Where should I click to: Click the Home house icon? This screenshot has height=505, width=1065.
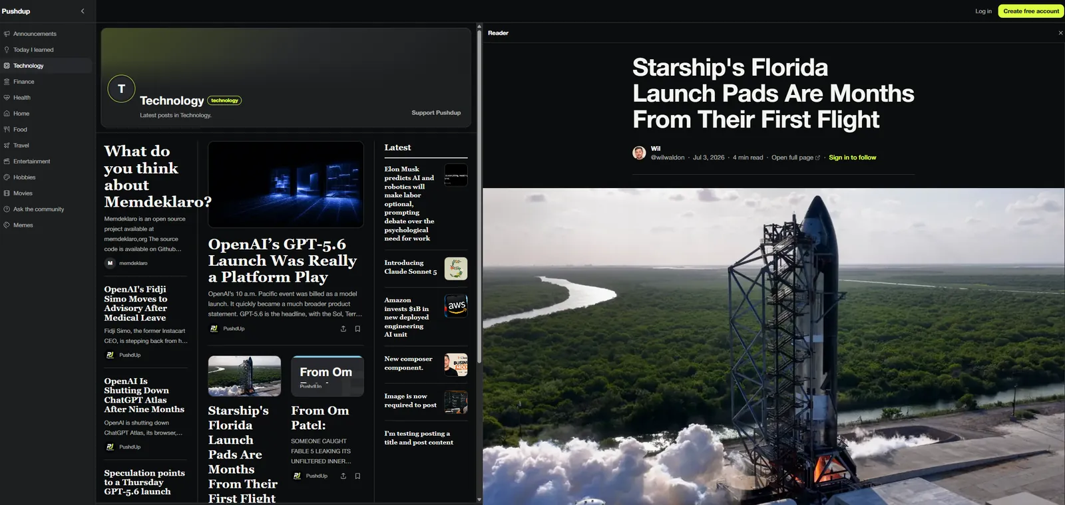click(7, 114)
